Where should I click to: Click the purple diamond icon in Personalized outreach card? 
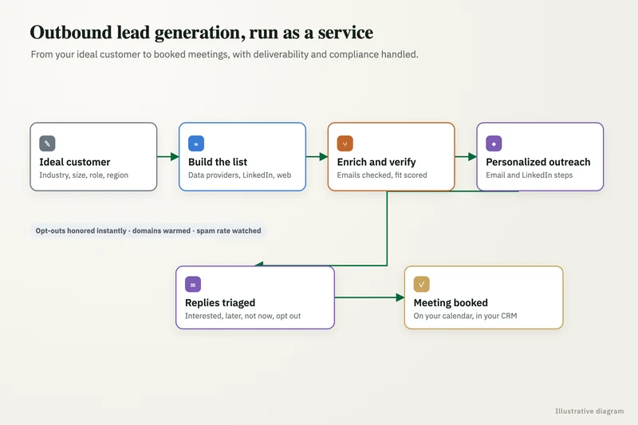pyautogui.click(x=494, y=144)
